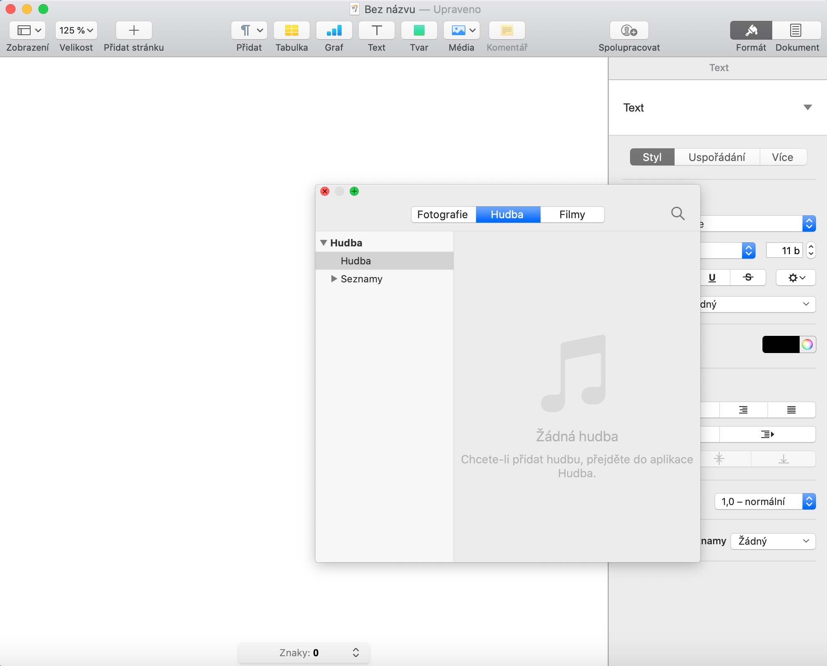Screen dimensions: 827x666
Task: Switch to the Uspořádání tab
Action: click(x=716, y=157)
